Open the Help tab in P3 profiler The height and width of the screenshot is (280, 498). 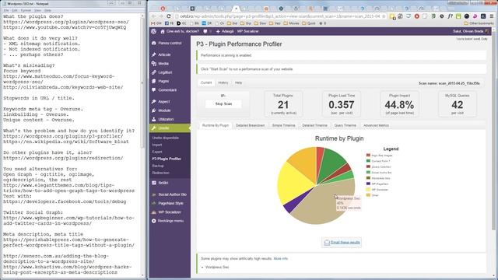click(x=239, y=83)
